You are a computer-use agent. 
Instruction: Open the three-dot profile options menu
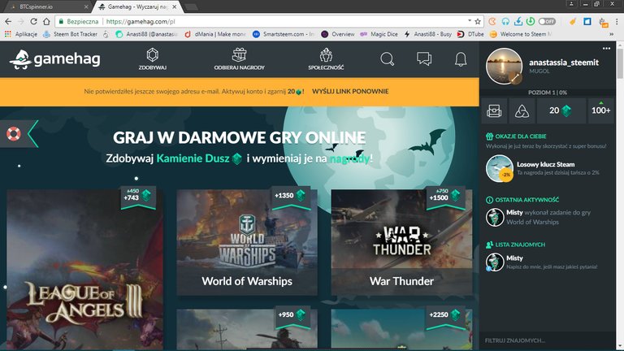(x=606, y=49)
